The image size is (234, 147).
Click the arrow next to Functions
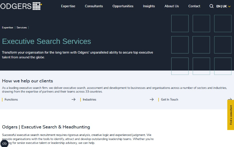[74, 99]
